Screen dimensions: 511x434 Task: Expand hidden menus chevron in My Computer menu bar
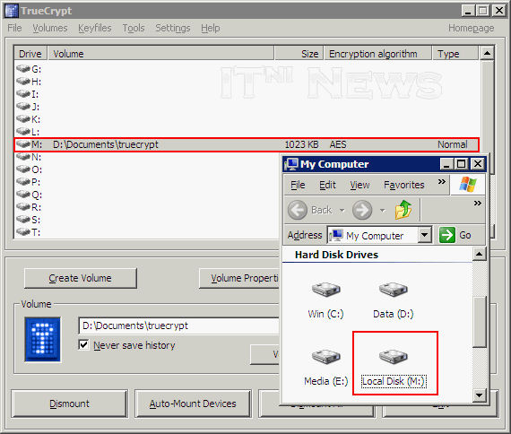(442, 182)
